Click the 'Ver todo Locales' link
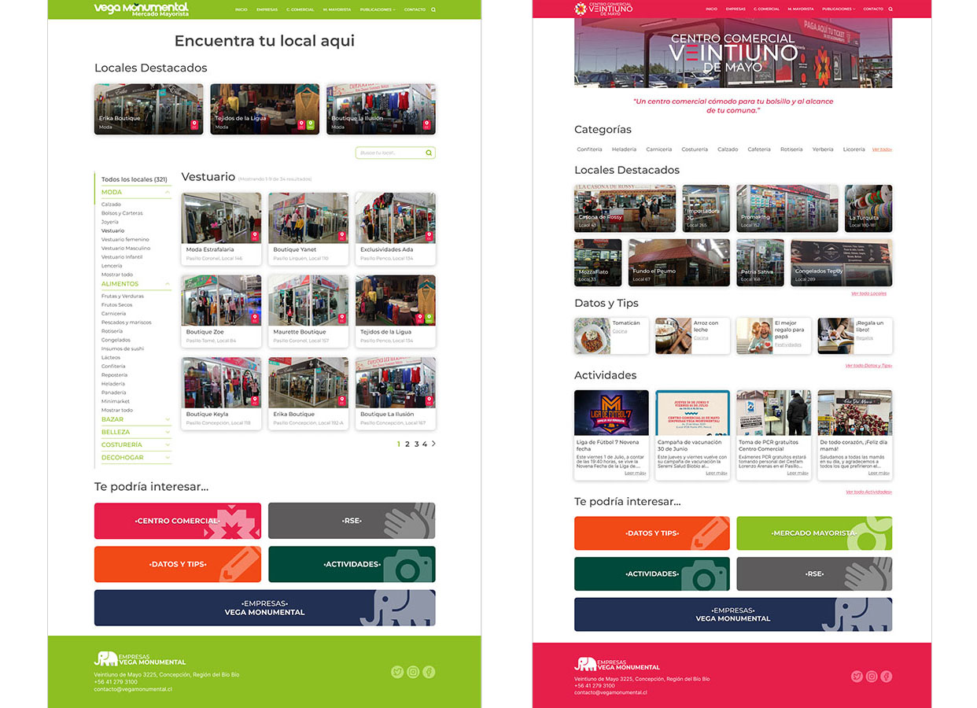 [868, 293]
